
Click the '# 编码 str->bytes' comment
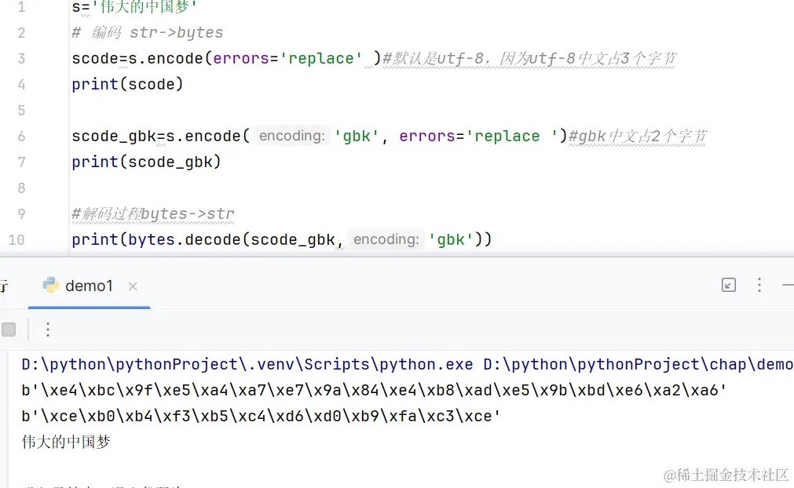click(148, 33)
